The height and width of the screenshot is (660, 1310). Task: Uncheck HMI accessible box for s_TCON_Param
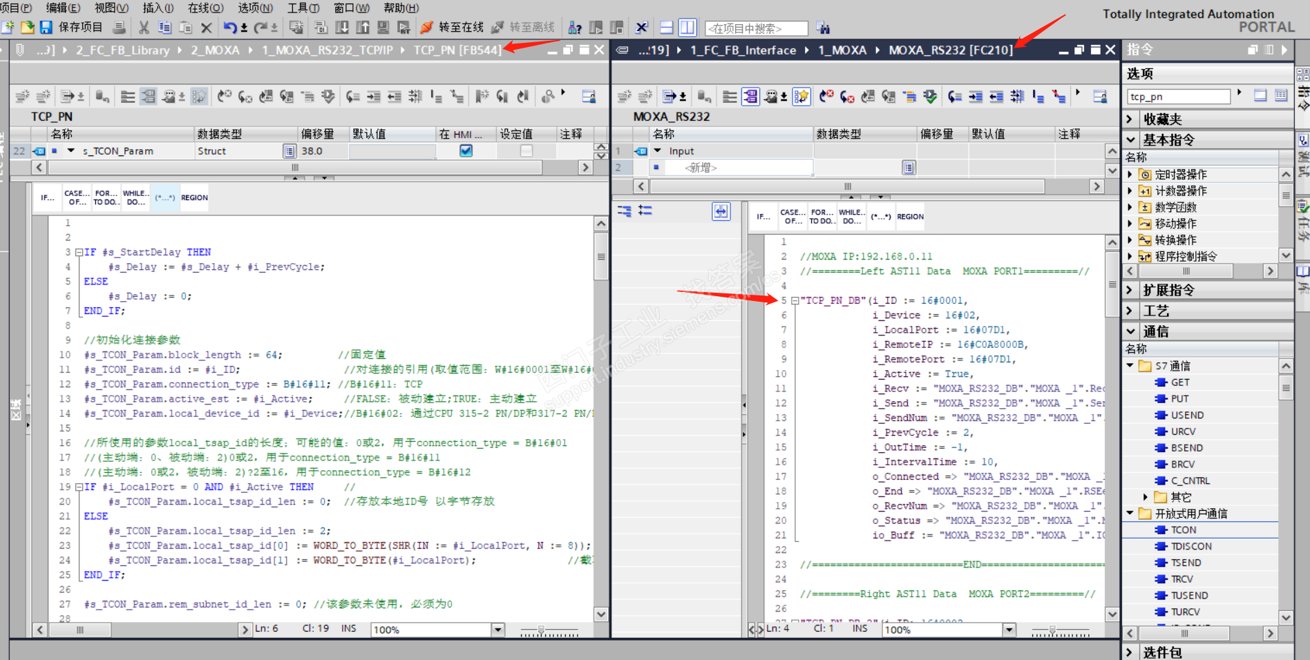coord(466,151)
